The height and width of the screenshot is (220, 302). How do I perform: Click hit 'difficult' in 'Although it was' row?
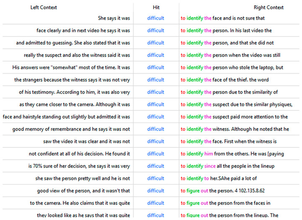pyautogui.click(x=156, y=104)
